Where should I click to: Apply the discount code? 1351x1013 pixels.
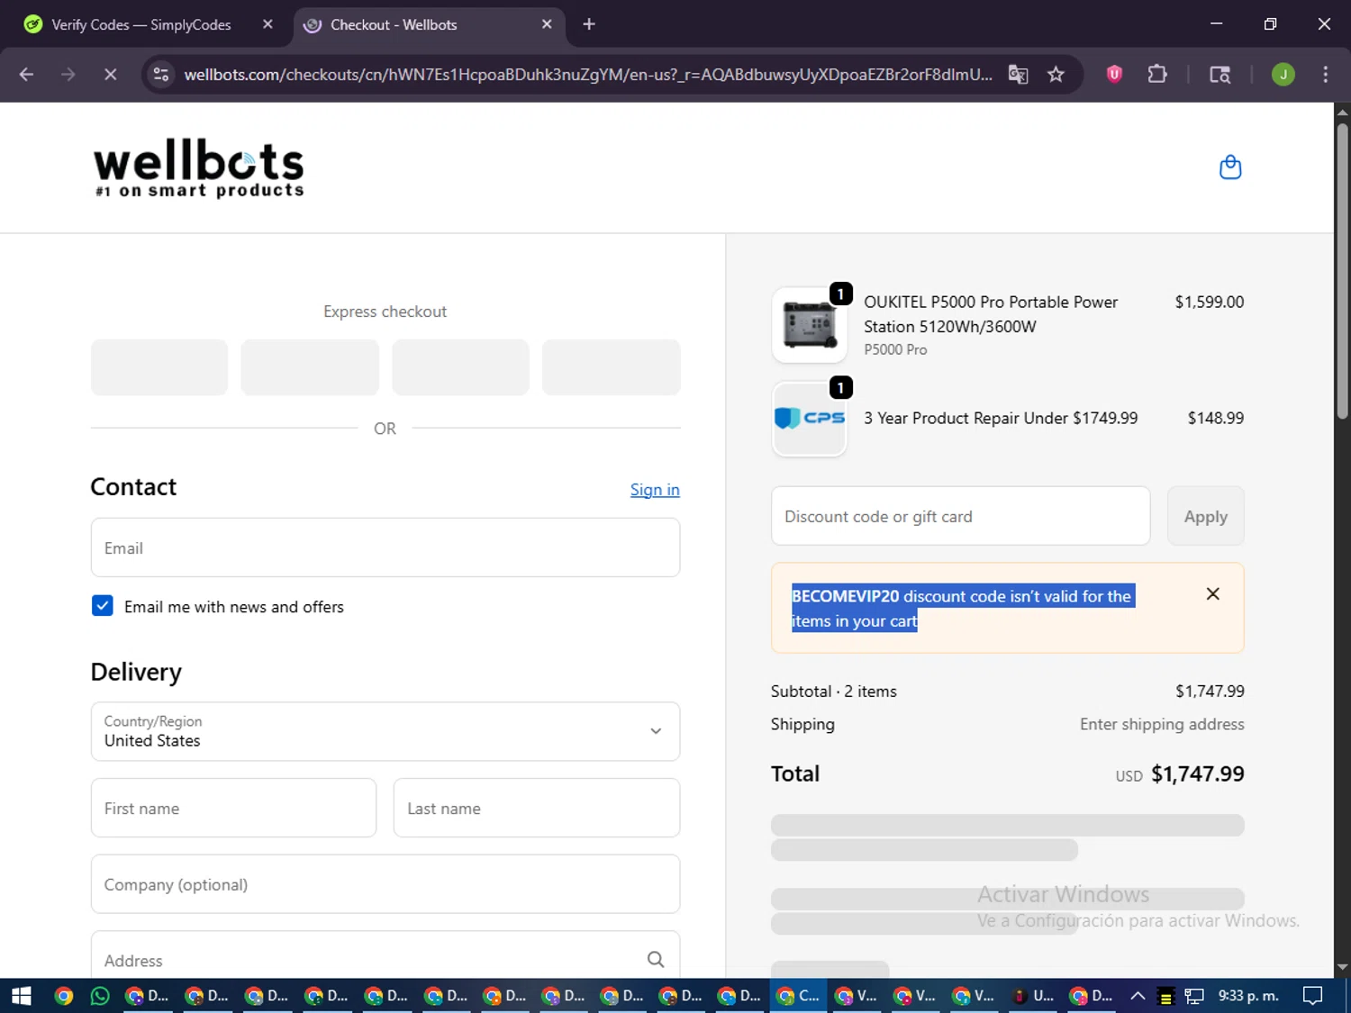pyautogui.click(x=1205, y=516)
